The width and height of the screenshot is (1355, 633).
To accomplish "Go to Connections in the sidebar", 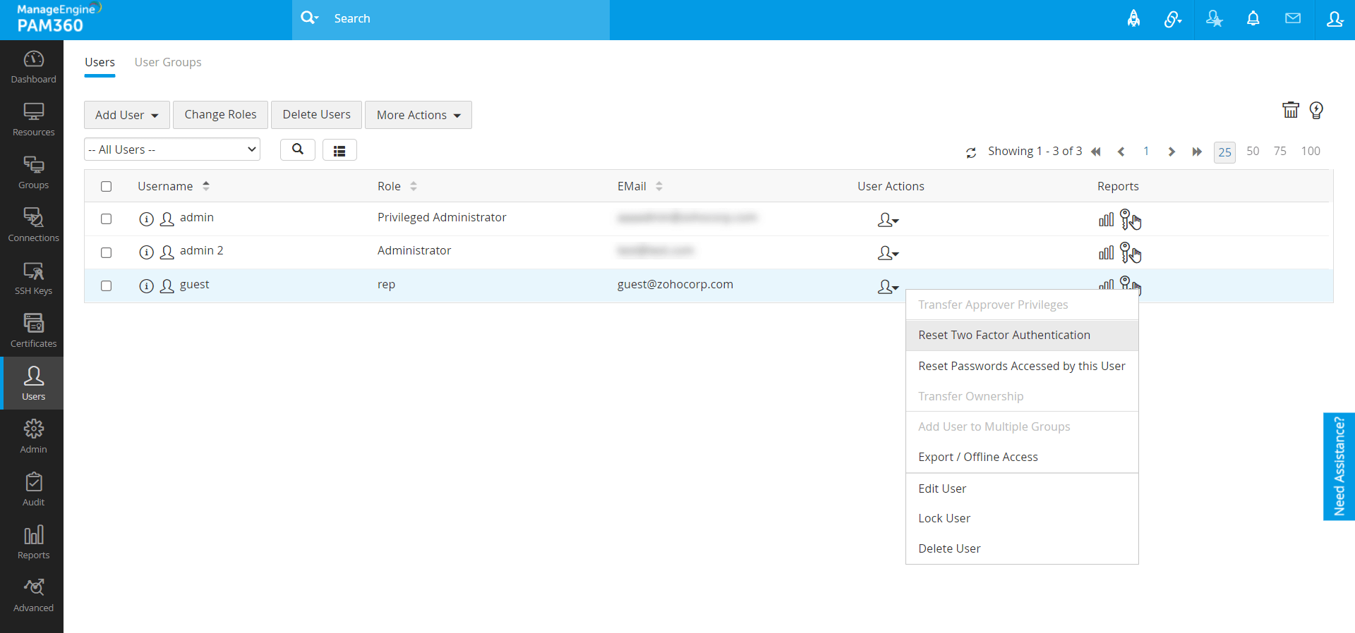I will click(33, 226).
